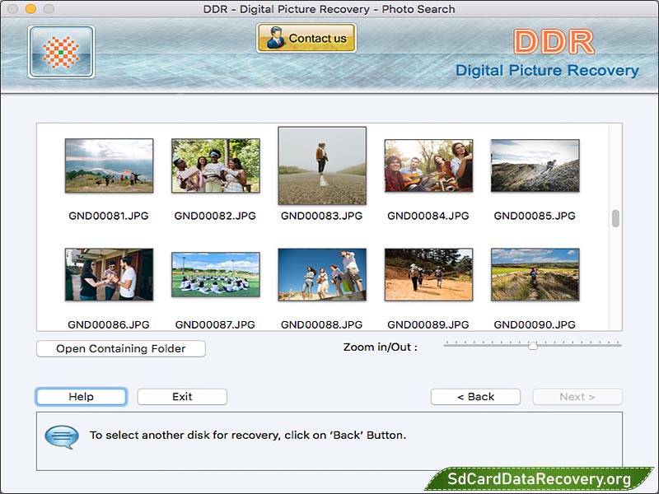
Task: Select the GND00086.JPG thumbnail
Action: tap(109, 274)
